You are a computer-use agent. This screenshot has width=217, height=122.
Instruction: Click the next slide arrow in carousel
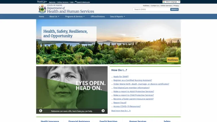[x=103, y=111]
